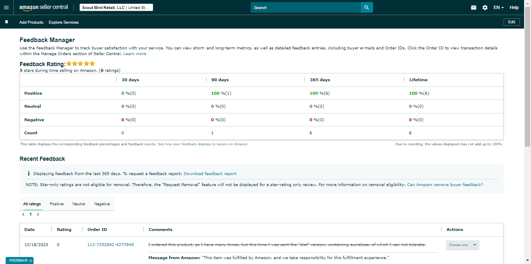This screenshot has height=264, width=531.
Task: Open the EN language dropdown
Action: (498, 7)
